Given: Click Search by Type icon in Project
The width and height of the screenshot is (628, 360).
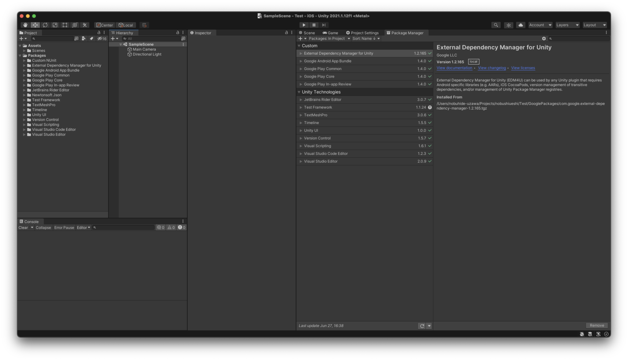Looking at the screenshot, I should coord(84,39).
